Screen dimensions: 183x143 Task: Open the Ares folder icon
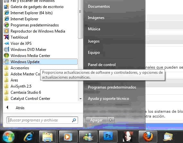6,80
